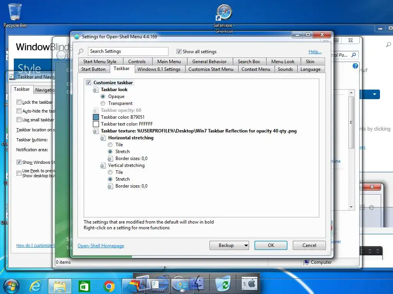Click the Control Panel scrollbar up arrow
The width and height of the screenshot is (393, 294).
352,93
